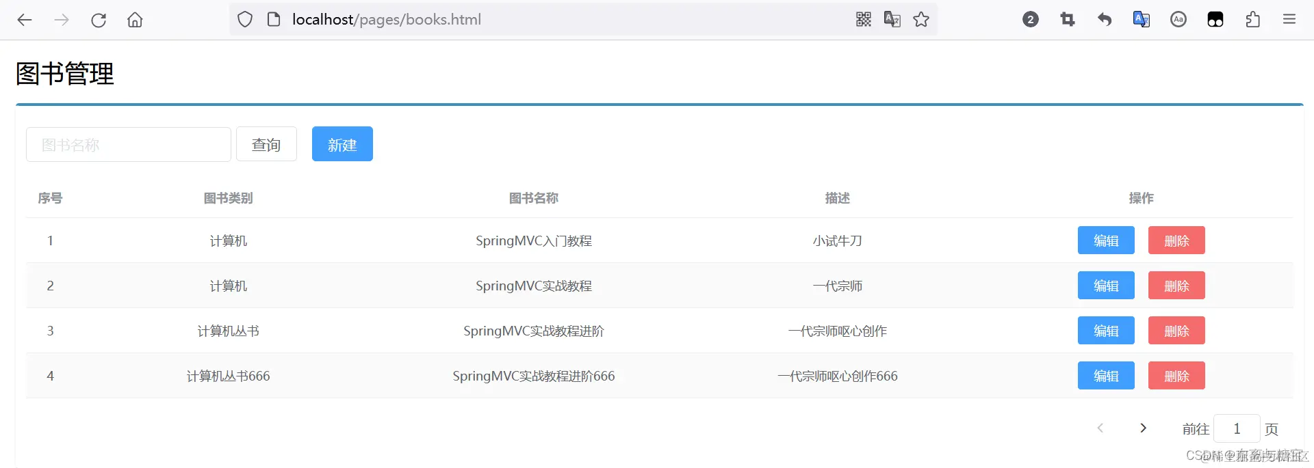Delete row 1 SpringMVC入门教程 with 删除

pyautogui.click(x=1176, y=240)
